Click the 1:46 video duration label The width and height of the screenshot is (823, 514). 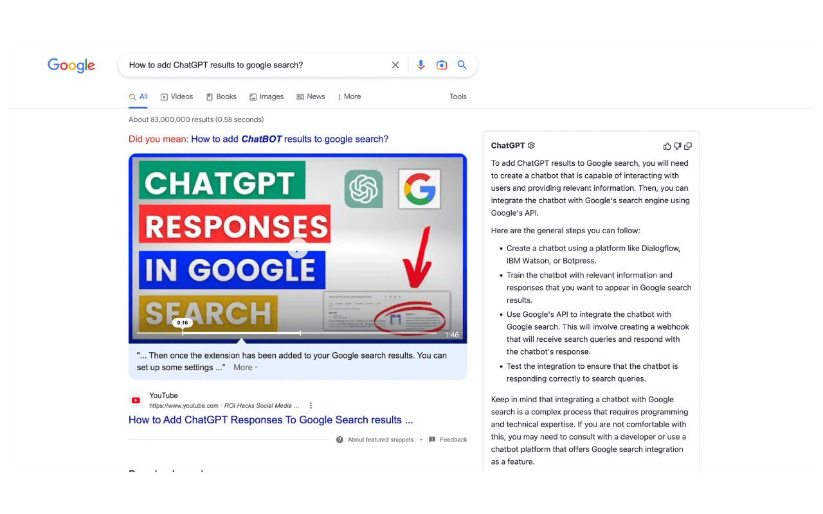[x=452, y=335]
